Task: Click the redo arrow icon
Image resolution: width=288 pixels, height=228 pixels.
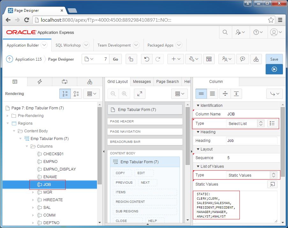Action: point(158,59)
